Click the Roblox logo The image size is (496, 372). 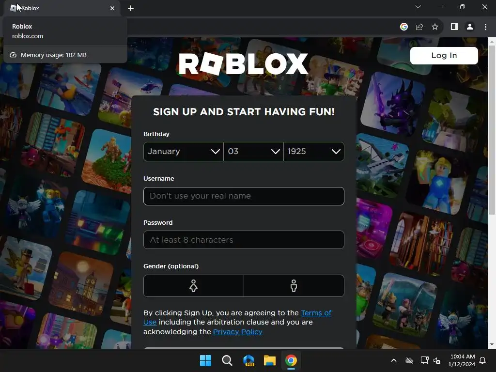click(243, 63)
